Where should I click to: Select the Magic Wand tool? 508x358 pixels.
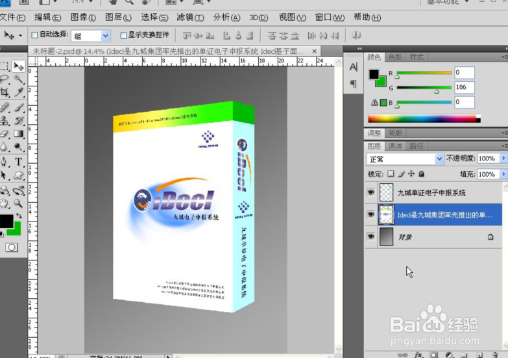[x=19, y=79]
